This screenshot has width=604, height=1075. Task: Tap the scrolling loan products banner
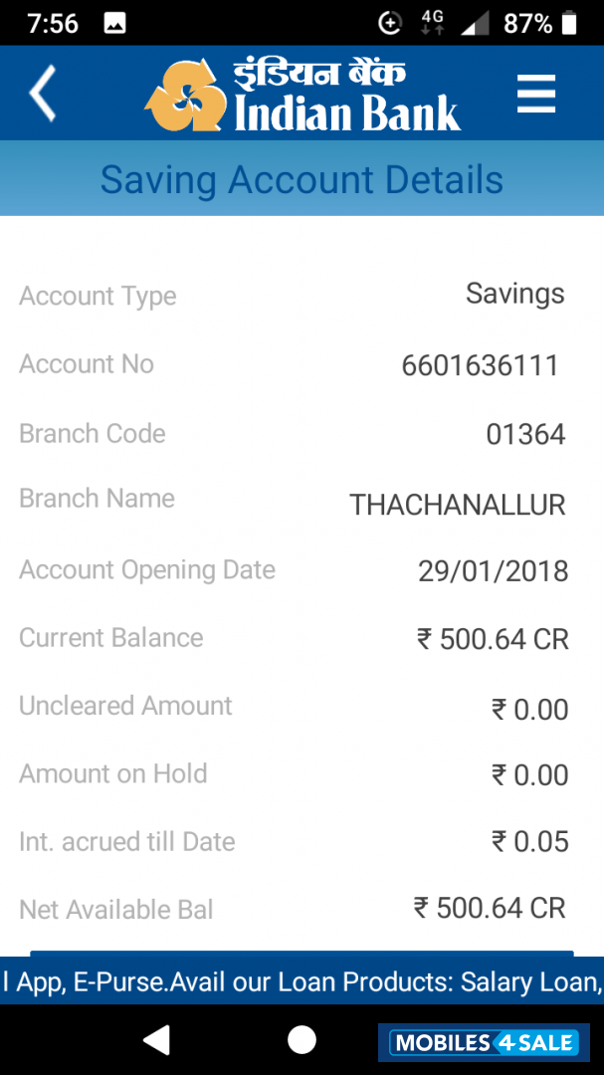click(x=302, y=981)
